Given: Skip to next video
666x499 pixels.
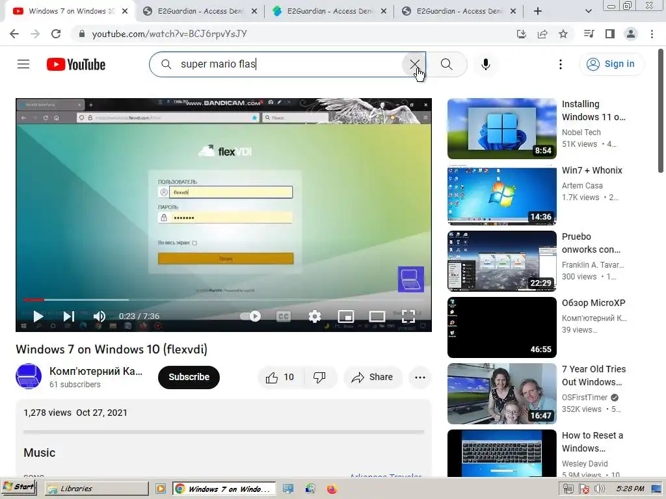Looking at the screenshot, I should click(69, 316).
